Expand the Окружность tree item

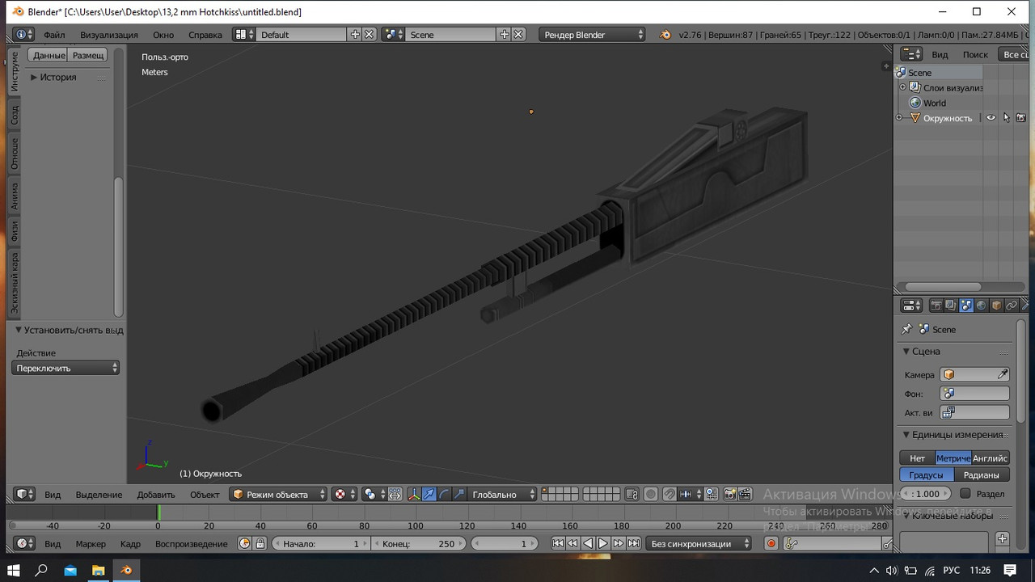coord(899,118)
